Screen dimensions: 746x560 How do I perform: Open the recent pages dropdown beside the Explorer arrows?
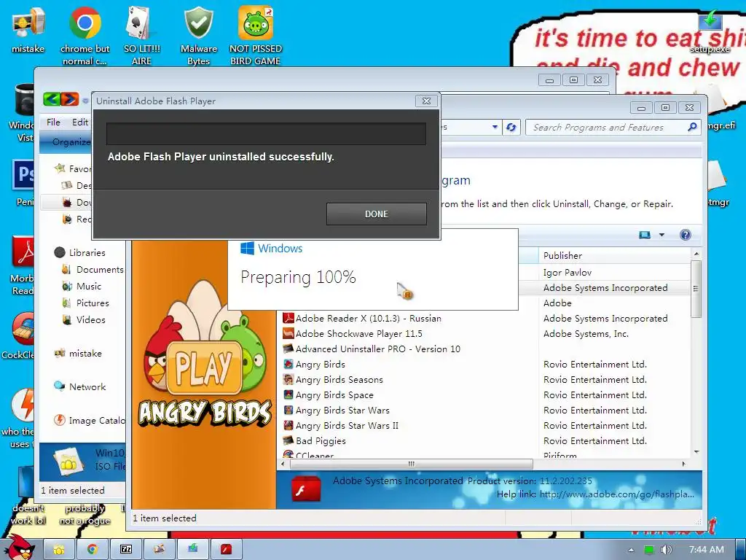(x=86, y=101)
